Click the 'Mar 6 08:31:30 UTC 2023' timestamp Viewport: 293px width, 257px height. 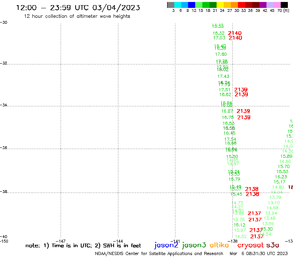coord(259,253)
